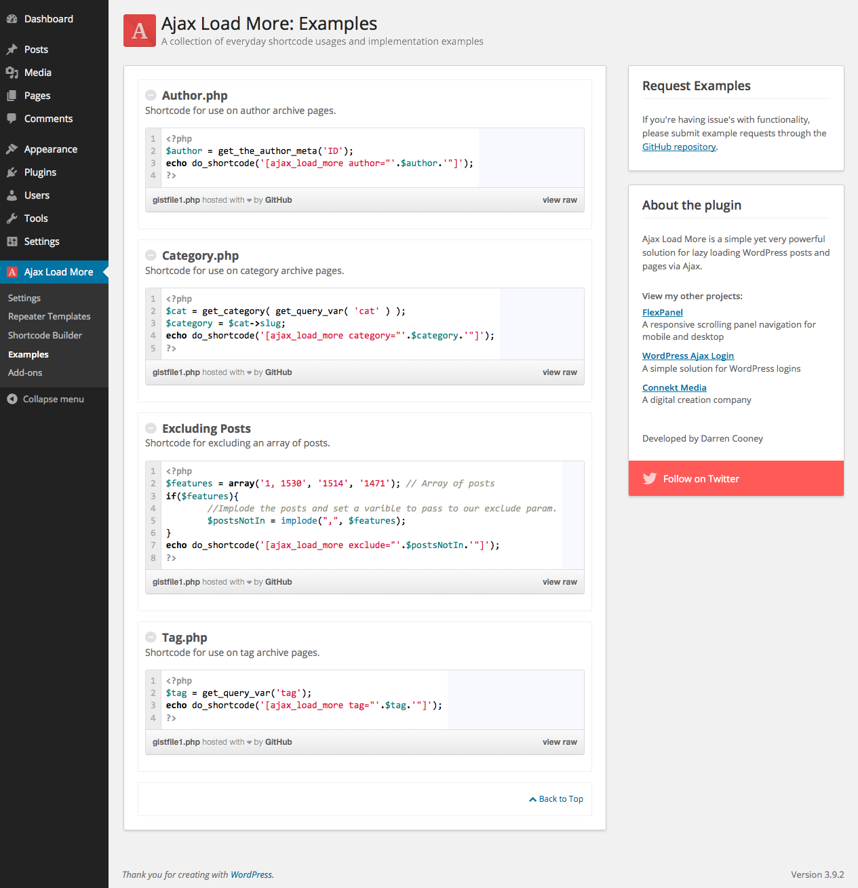Collapse the Tag.php example section
This screenshot has width=858, height=888.
coord(151,638)
